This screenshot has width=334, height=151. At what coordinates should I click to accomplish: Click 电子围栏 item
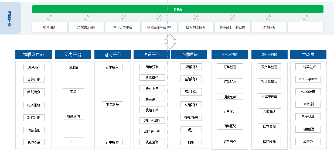pyautogui.click(x=34, y=105)
